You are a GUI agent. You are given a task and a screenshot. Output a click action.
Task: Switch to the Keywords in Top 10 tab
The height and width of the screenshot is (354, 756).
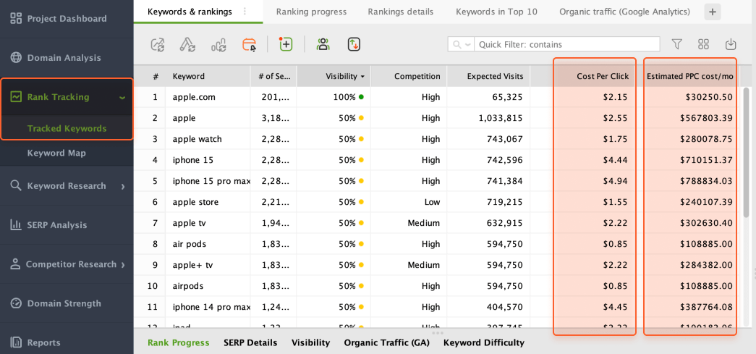click(x=496, y=12)
